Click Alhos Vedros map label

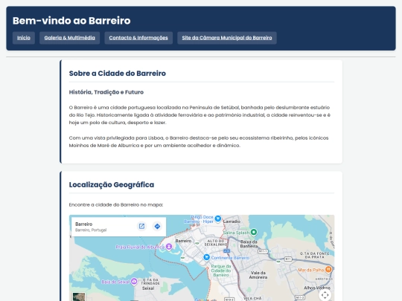point(317,288)
